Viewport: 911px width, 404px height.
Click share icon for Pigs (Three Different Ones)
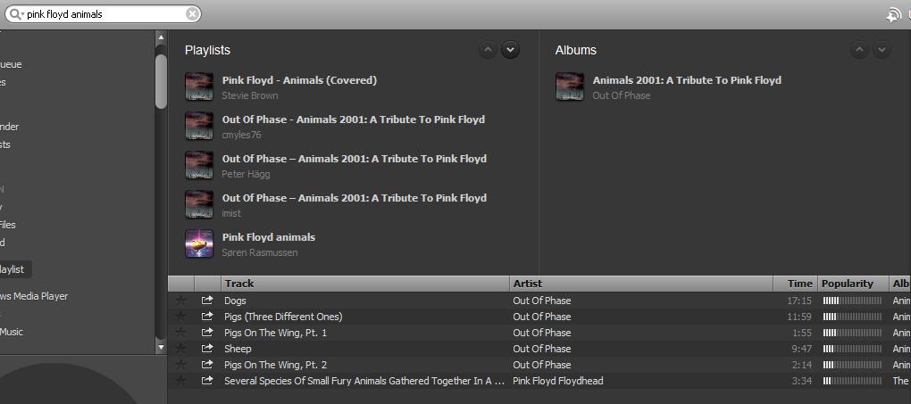207,317
